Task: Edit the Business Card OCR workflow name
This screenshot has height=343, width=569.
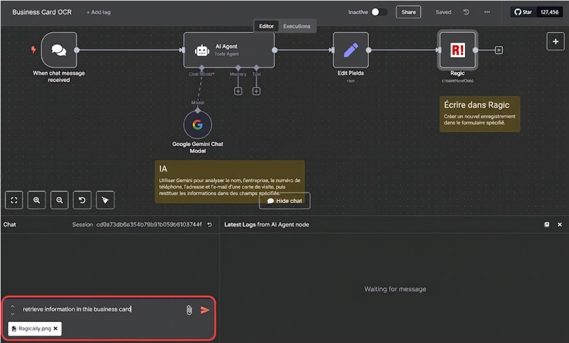Action: [42, 12]
